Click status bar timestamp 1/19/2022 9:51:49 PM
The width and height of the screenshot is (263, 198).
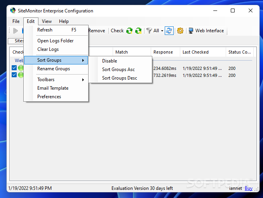coord(30,188)
